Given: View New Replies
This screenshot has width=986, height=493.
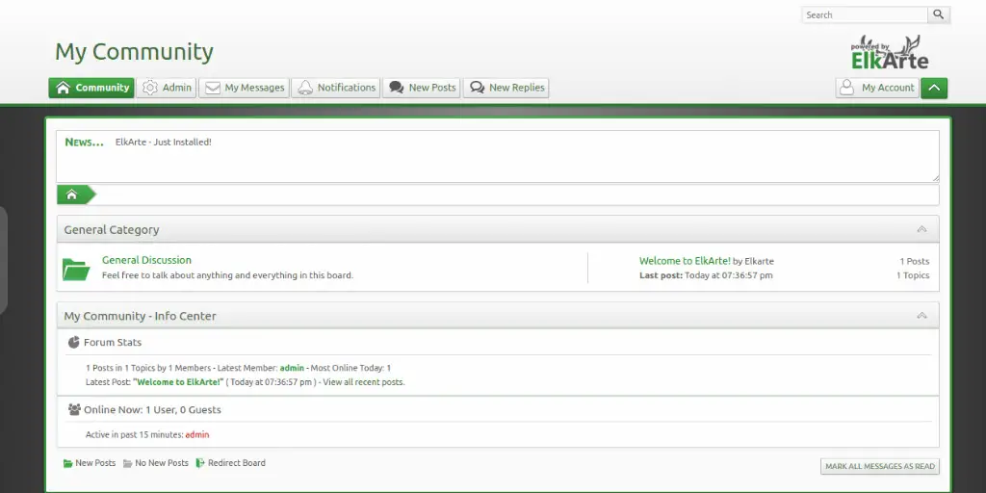Looking at the screenshot, I should 506,88.
